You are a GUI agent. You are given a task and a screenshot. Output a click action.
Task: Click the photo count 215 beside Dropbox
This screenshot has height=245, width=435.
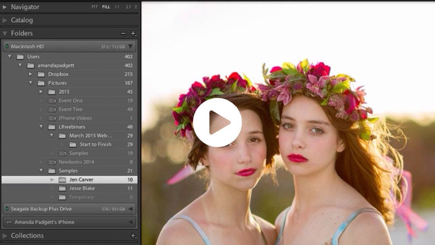[x=128, y=74]
